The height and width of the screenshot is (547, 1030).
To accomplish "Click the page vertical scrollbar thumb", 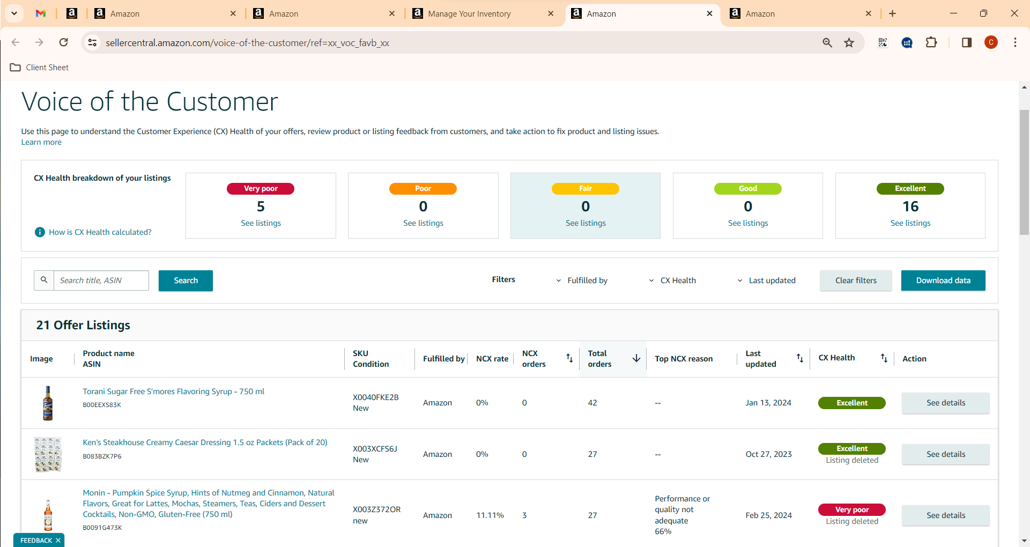I will 1024,172.
